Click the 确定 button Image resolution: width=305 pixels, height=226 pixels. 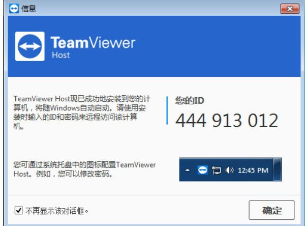pos(271,210)
